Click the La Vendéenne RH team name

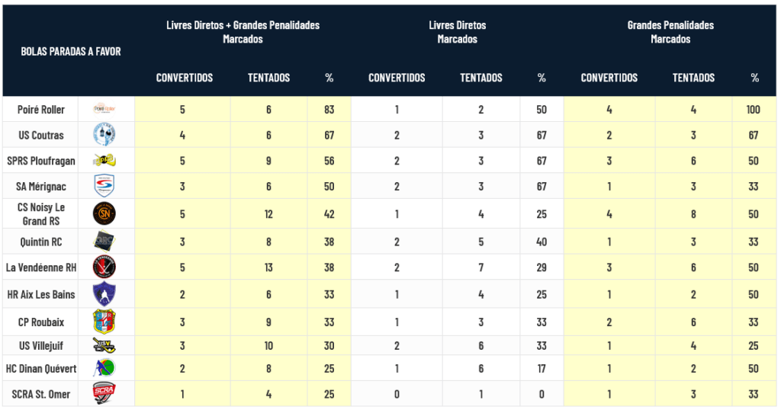point(41,267)
